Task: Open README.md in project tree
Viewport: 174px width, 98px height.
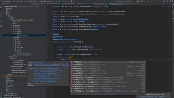Action: point(12,94)
